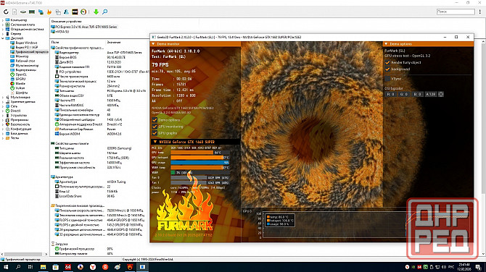The height and width of the screenshot is (272, 486).
Task: Click the AIDA64 search input field
Action: pos(456,12)
